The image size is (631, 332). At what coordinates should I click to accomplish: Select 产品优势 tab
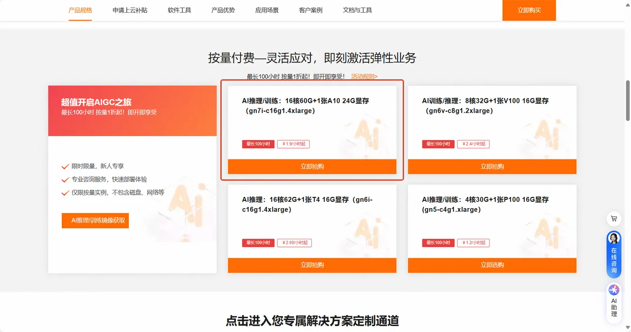pyautogui.click(x=223, y=10)
